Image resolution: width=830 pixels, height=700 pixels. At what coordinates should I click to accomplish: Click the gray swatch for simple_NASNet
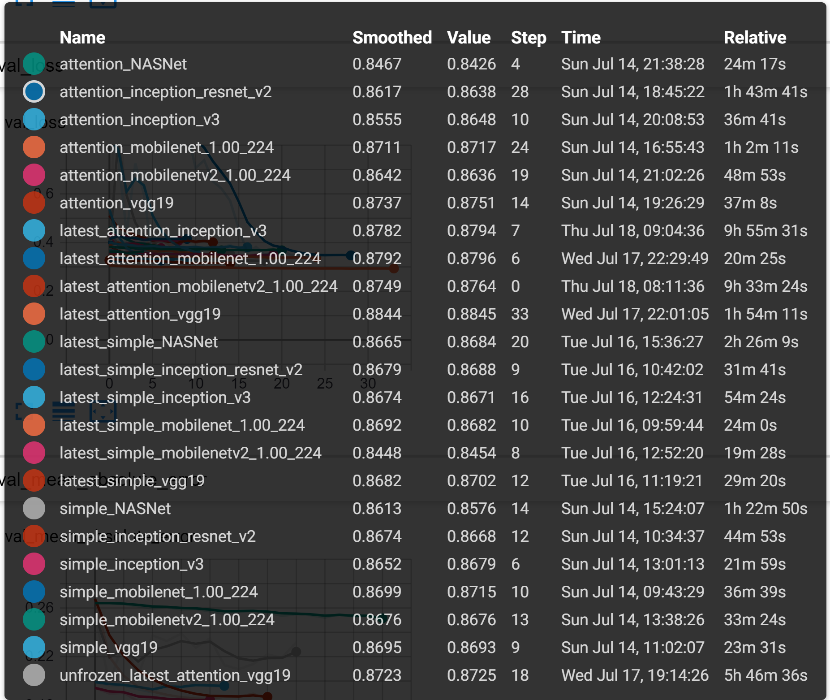coord(34,509)
